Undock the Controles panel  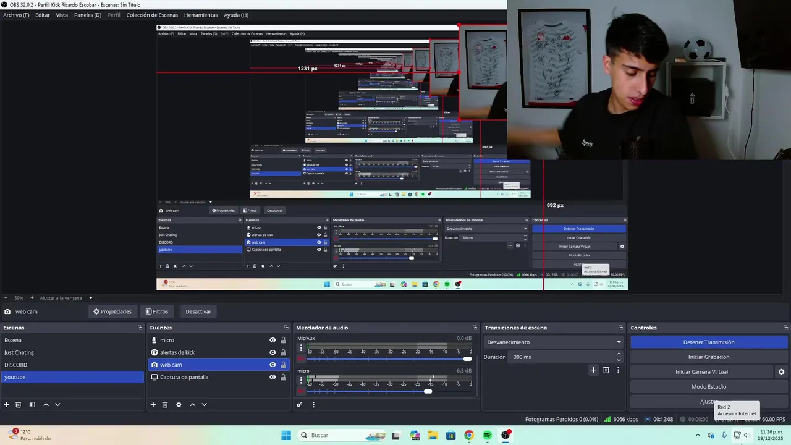click(785, 328)
